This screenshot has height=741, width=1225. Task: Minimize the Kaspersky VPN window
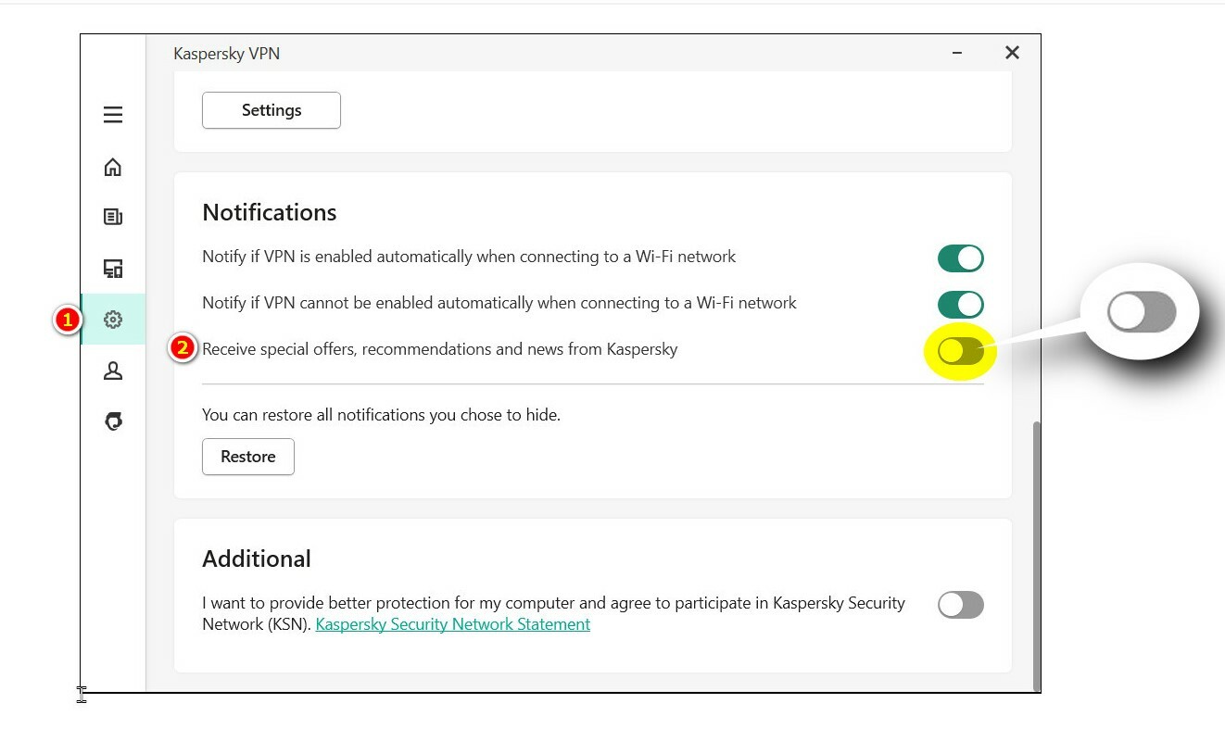tap(956, 54)
